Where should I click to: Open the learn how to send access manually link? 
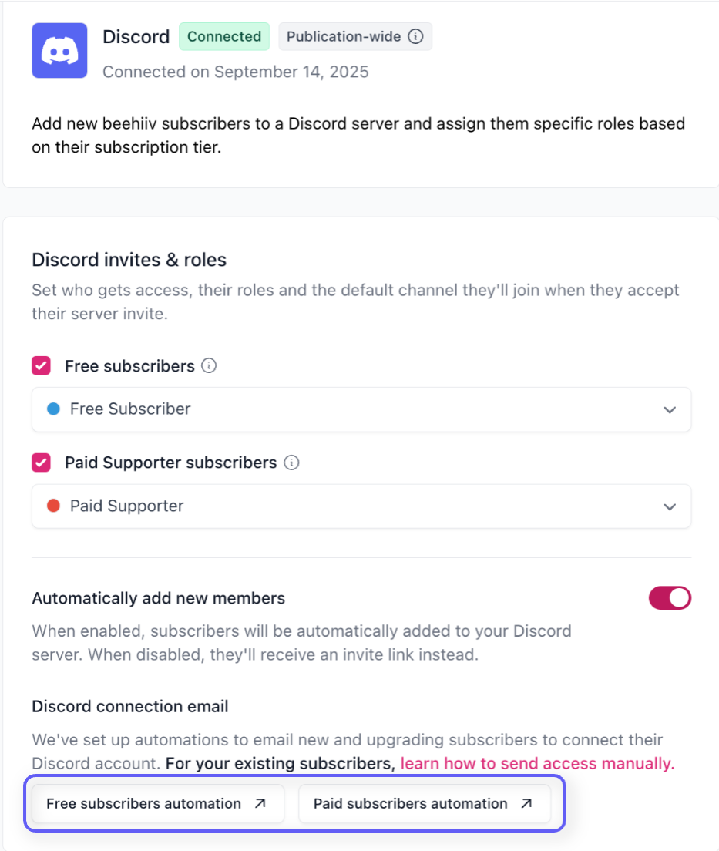[x=537, y=764]
